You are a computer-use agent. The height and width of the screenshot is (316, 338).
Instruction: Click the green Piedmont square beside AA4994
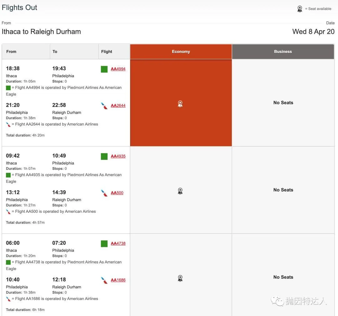[x=104, y=69]
